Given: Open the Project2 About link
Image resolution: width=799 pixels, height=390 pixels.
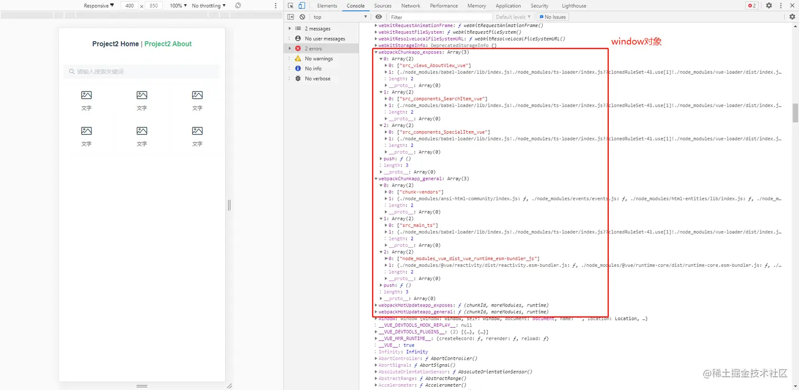Looking at the screenshot, I should pos(168,44).
